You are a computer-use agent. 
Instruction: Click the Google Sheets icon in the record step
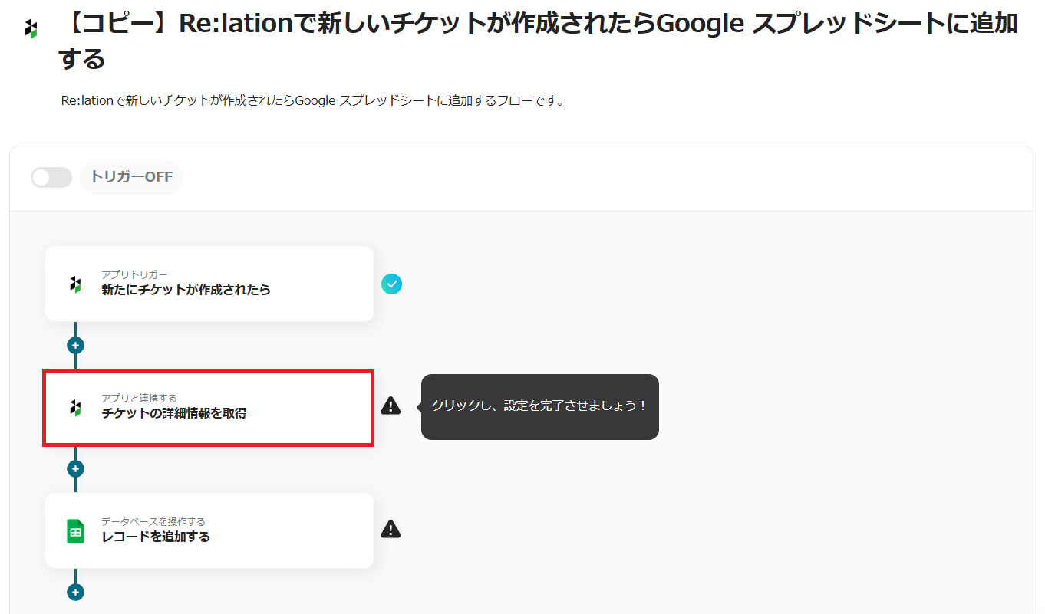pos(75,530)
